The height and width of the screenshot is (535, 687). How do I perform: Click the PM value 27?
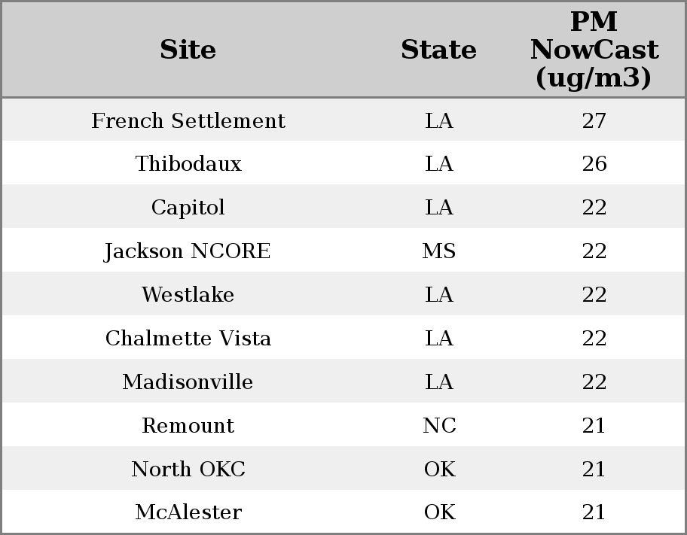coord(594,120)
